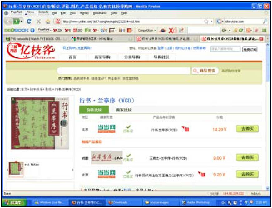
Task: Click the Dangdang merchant logo in 9.20 row
Action: pos(106,174)
